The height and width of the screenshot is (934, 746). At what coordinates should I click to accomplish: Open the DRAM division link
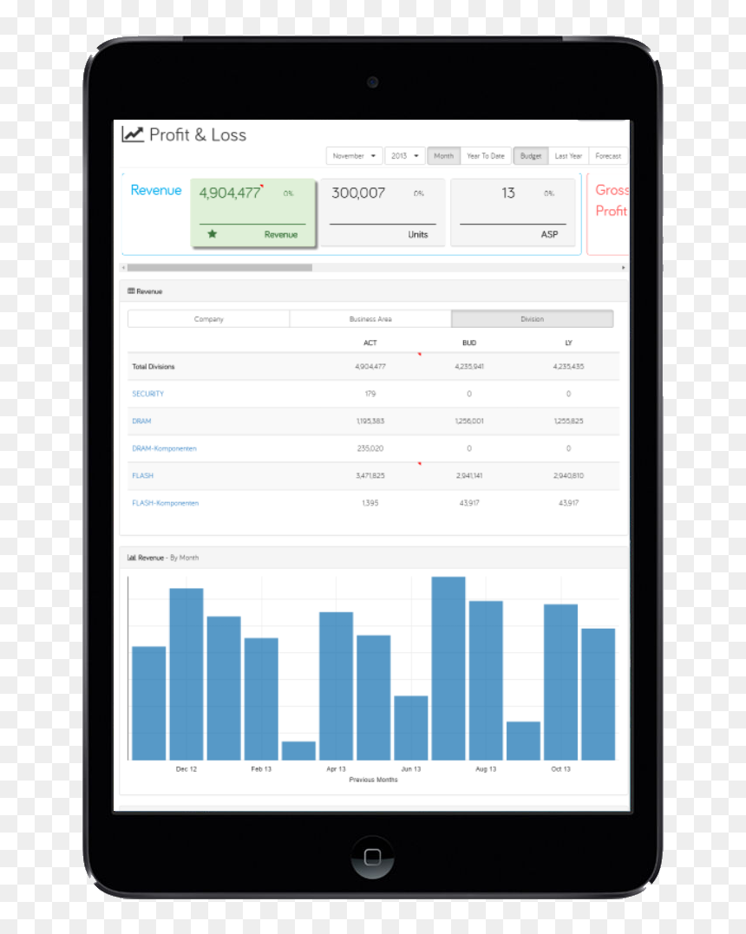pos(141,421)
